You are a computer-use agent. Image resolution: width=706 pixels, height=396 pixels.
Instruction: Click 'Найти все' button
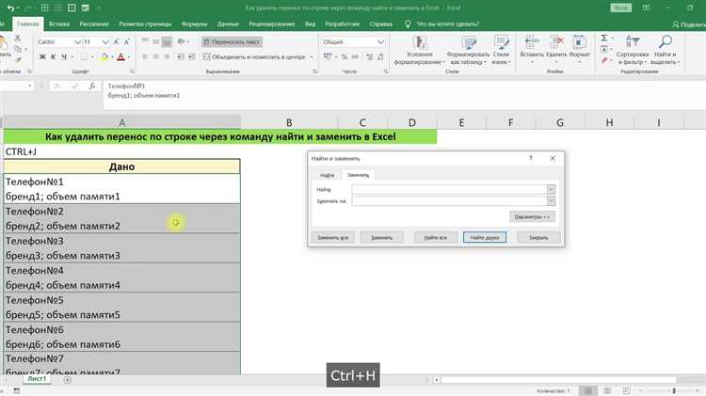tap(436, 238)
